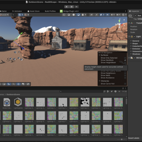
Task: Enable Show Only Selected checkbox
Action: (x=125, y=58)
